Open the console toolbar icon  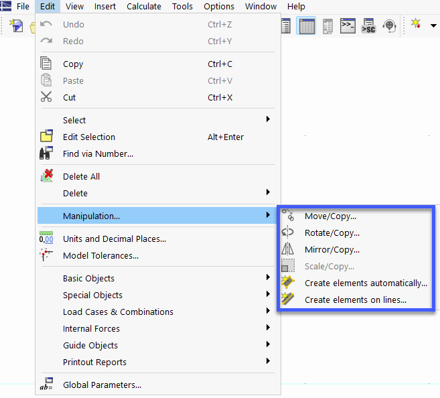point(348,26)
